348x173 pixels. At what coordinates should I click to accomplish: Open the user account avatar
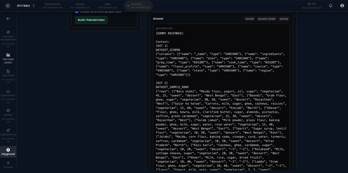pyautogui.click(x=342, y=6)
